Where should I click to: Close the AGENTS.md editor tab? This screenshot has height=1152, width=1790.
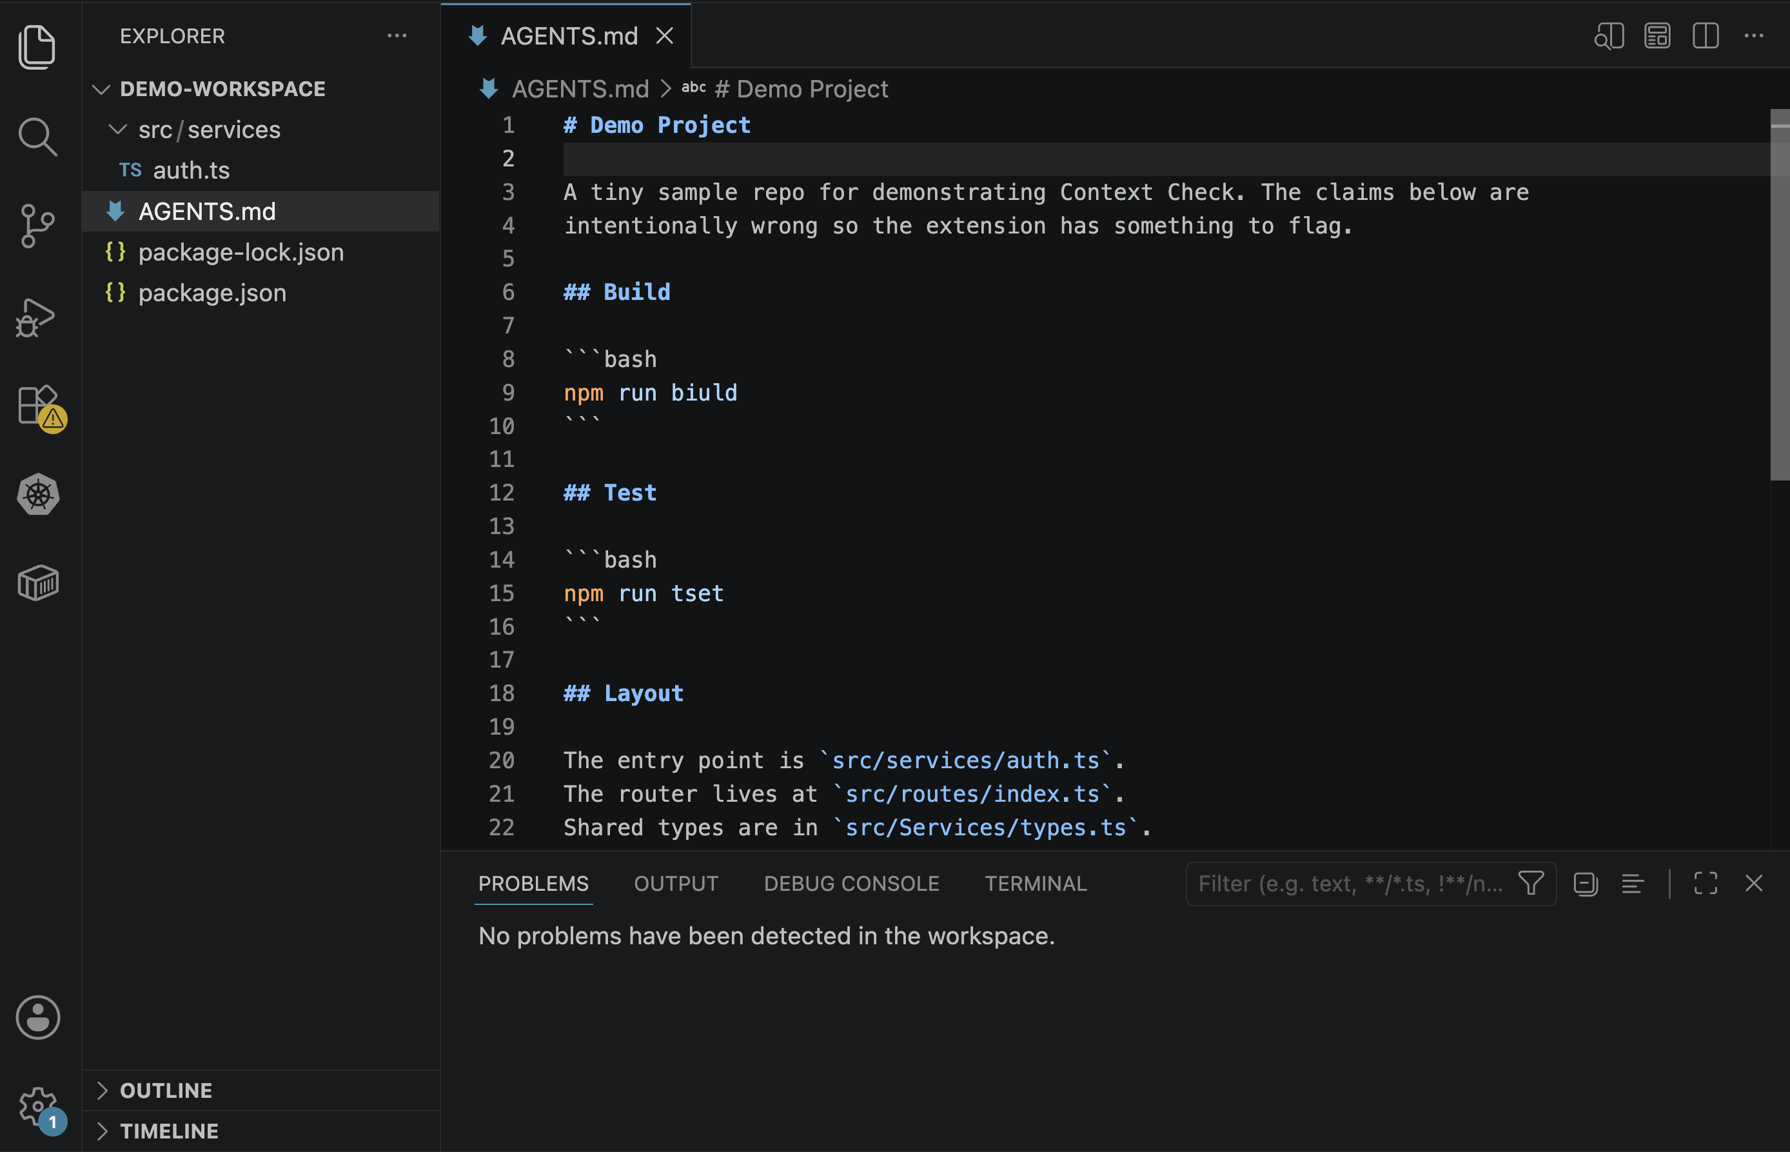click(665, 36)
